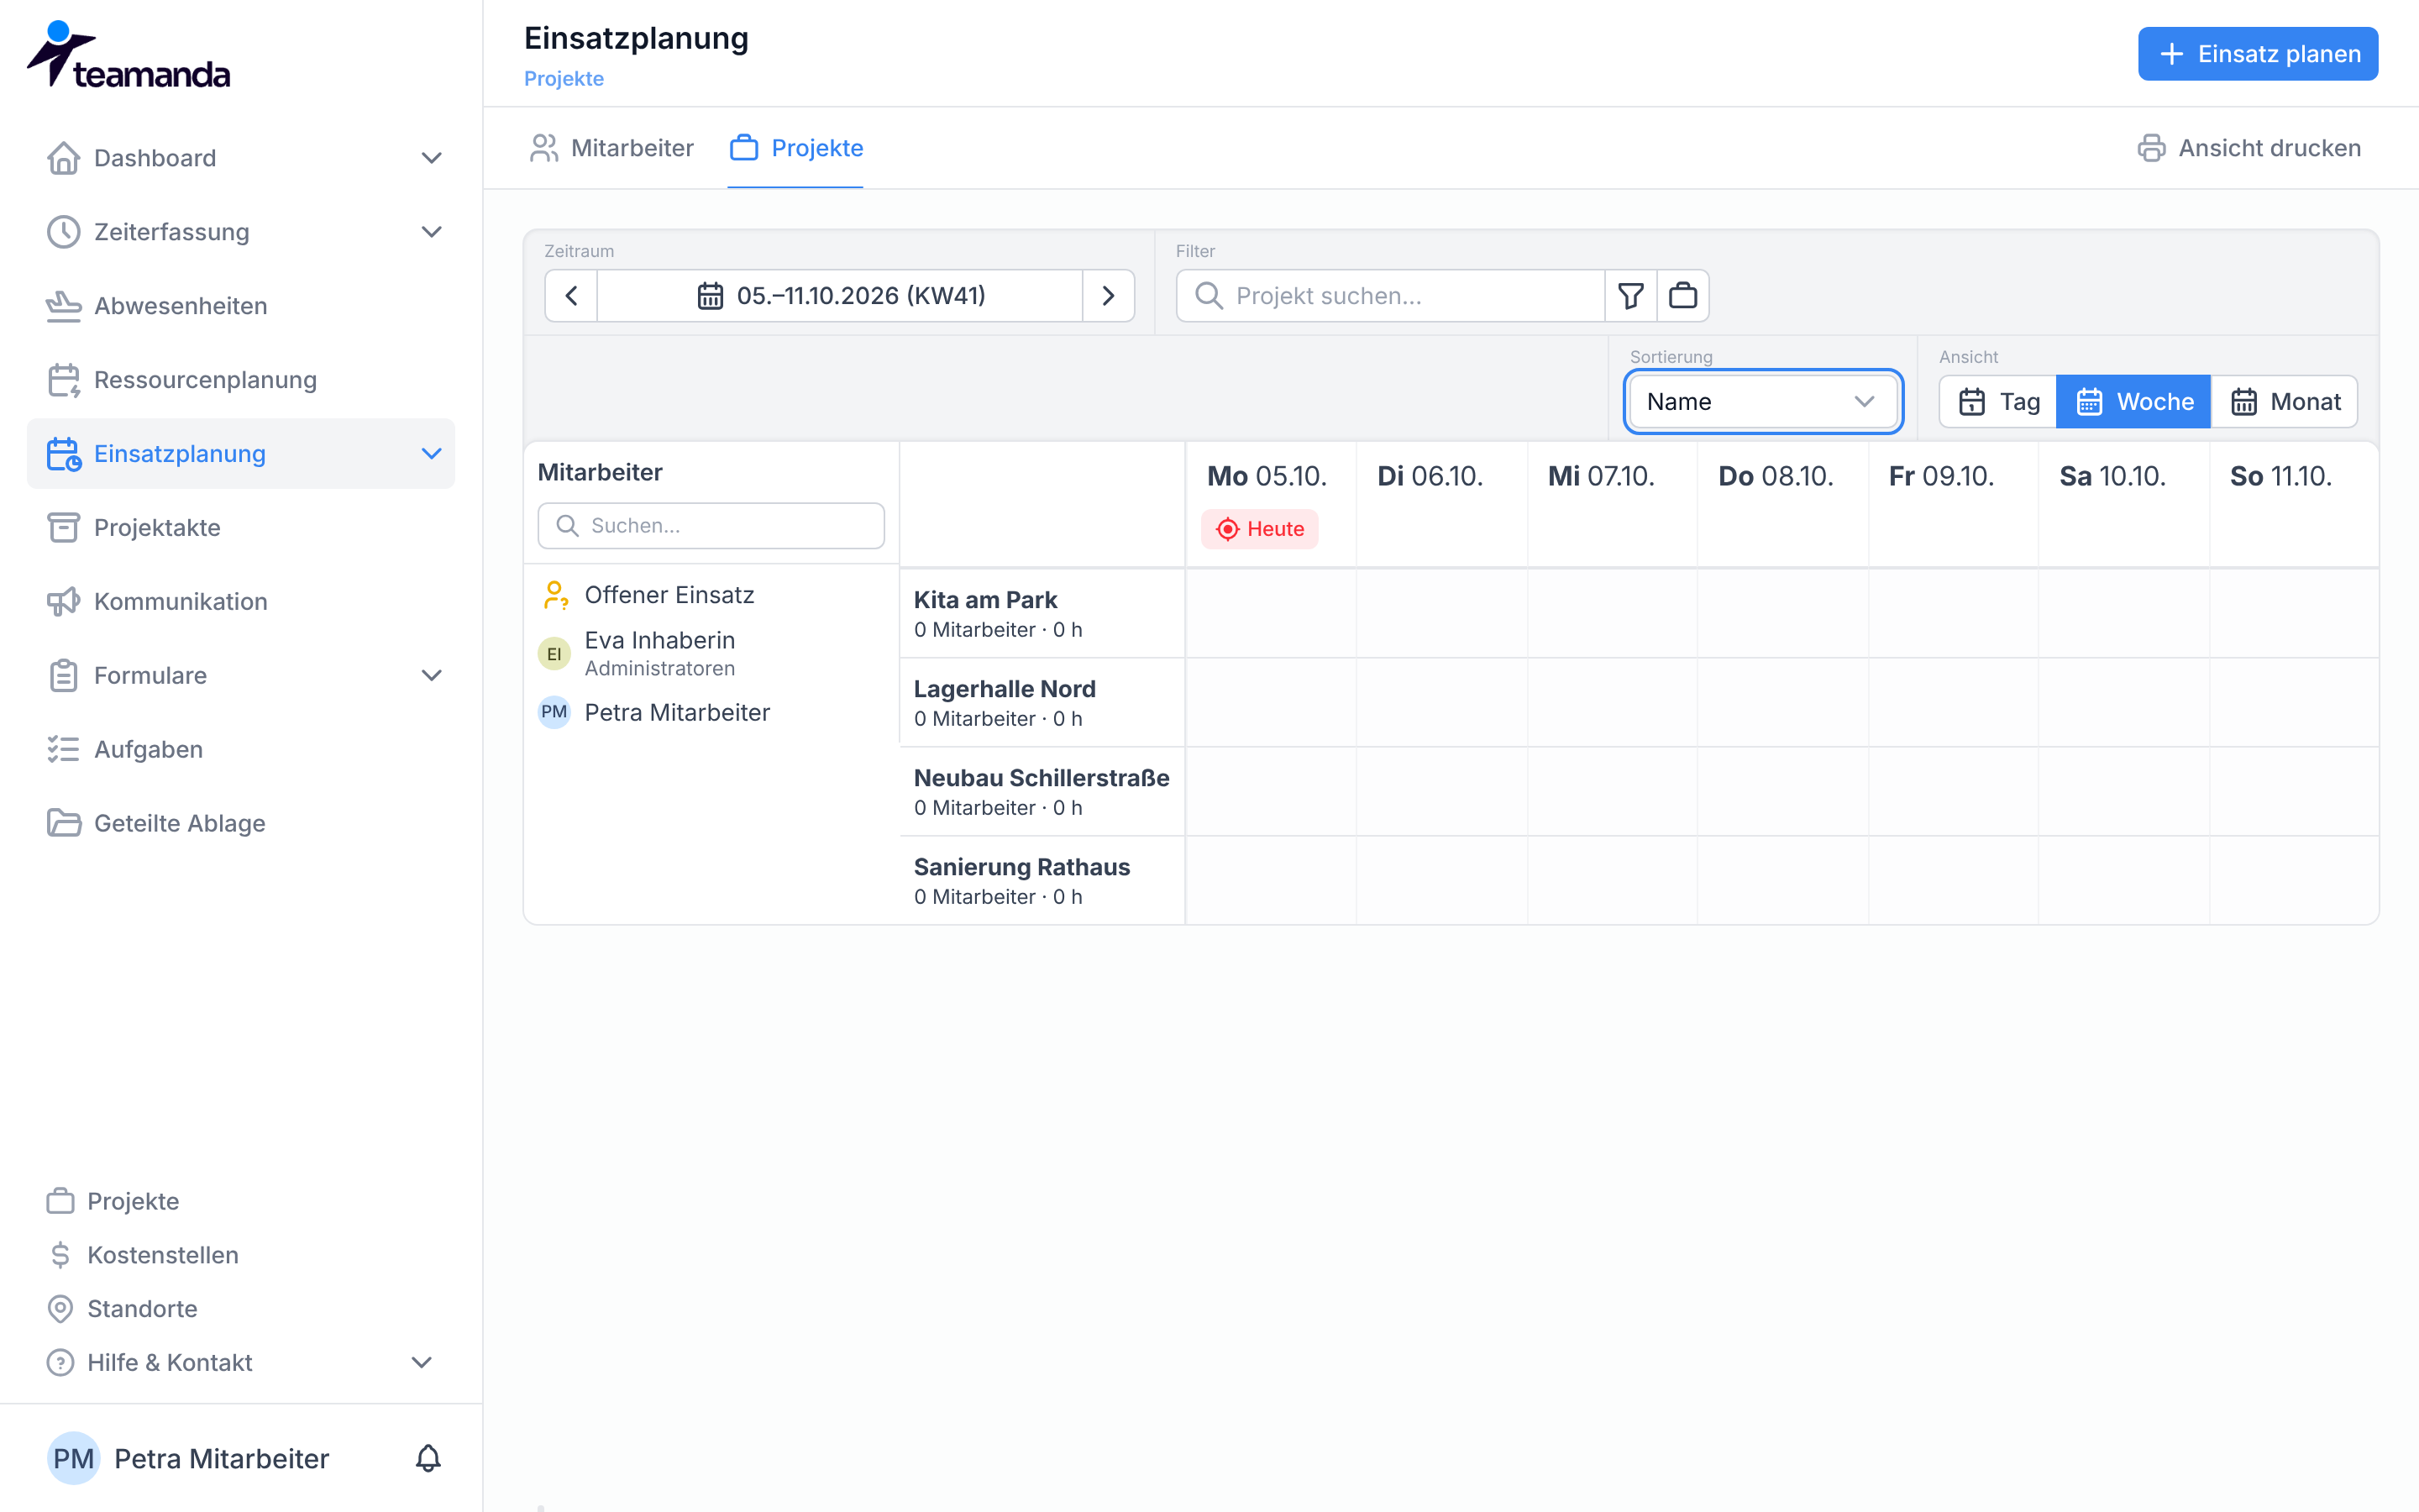Go to previous week arrow
2419x1512 pixels.
click(572, 295)
